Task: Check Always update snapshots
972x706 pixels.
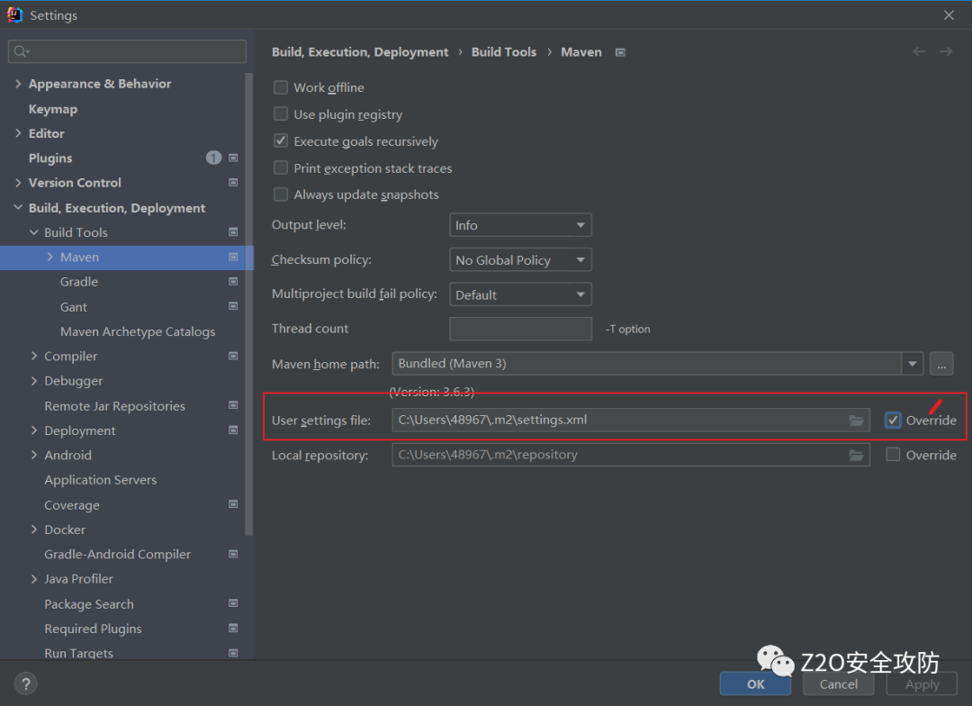Action: [281, 195]
